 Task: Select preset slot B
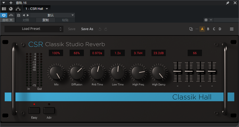208,29
